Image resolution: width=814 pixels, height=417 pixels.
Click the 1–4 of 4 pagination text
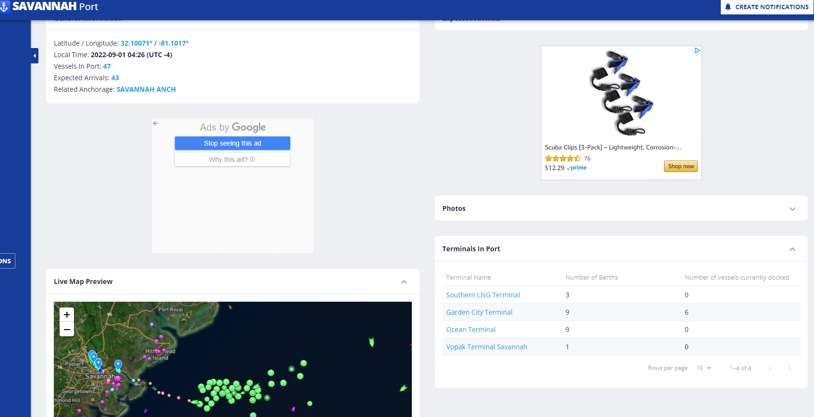[740, 368]
